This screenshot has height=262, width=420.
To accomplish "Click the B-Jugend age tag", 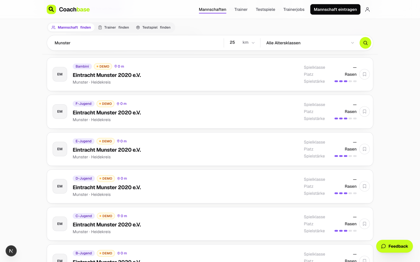I will tap(84, 253).
